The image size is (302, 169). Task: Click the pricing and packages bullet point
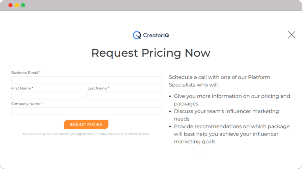click(x=232, y=100)
